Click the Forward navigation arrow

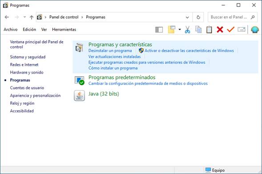click(x=17, y=17)
